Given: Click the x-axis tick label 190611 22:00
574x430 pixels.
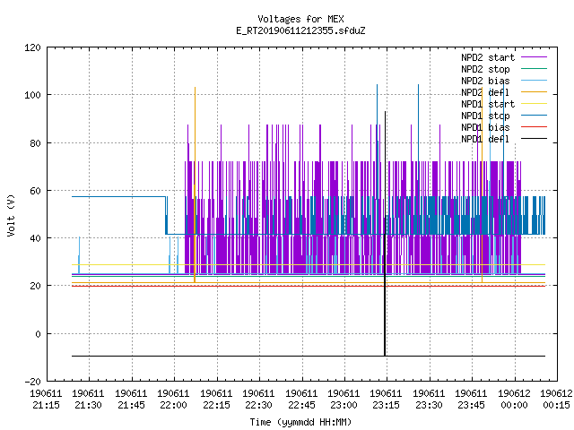Looking at the screenshot, I should coord(173,400).
